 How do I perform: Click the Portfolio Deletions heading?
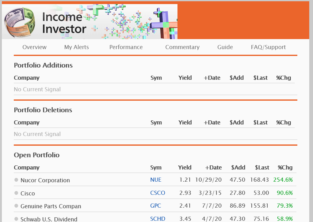click(43, 110)
